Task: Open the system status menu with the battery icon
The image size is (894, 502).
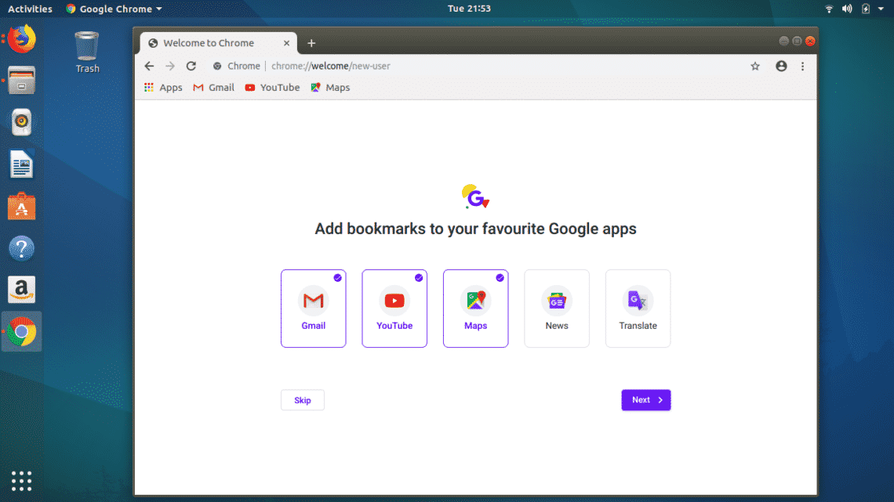Action: 866,9
